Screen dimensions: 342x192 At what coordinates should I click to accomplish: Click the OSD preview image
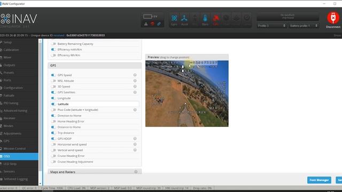point(187,94)
